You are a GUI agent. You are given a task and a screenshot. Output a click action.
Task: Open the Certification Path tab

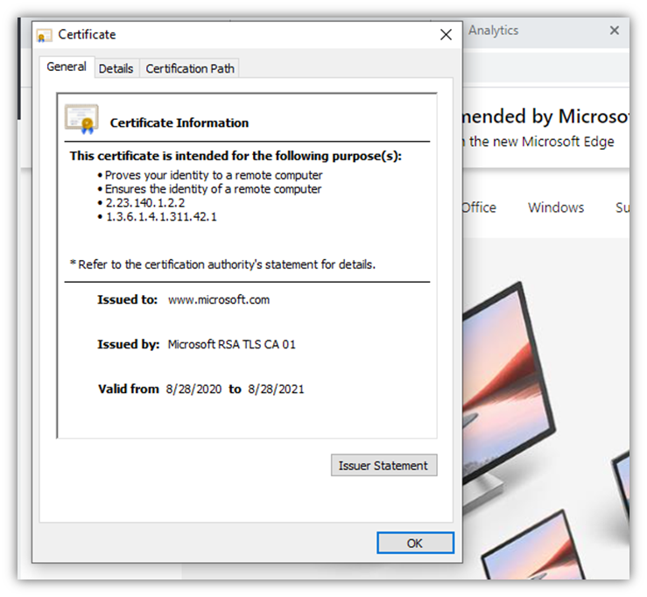pyautogui.click(x=190, y=68)
